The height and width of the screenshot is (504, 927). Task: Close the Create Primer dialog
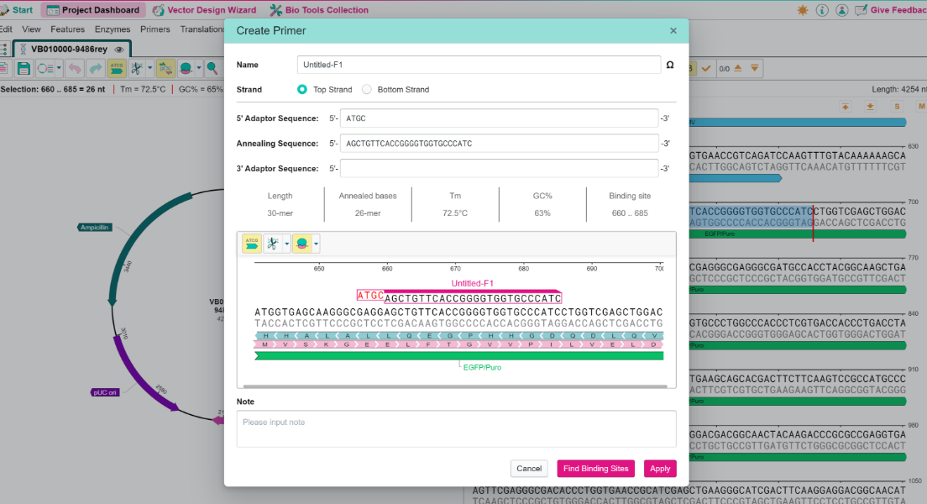coord(673,31)
